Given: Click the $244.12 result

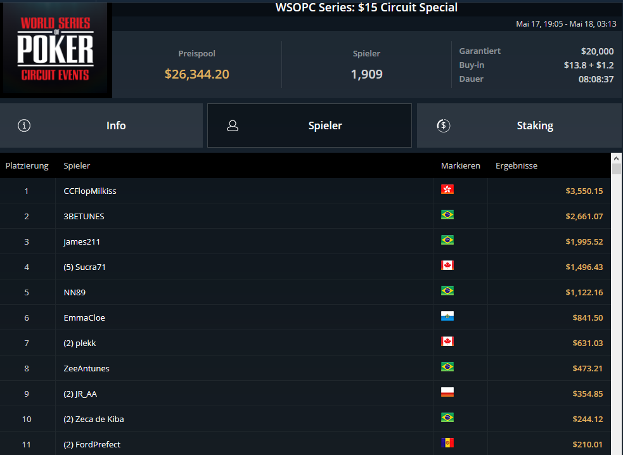Looking at the screenshot, I should tap(588, 420).
